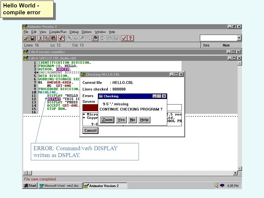Click the STOP RUN. line

(57, 109)
